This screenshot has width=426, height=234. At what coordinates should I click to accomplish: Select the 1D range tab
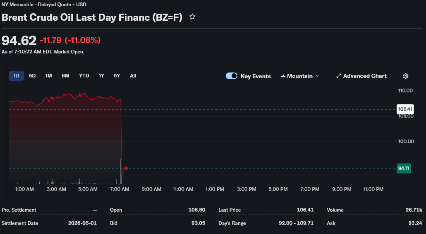16,76
